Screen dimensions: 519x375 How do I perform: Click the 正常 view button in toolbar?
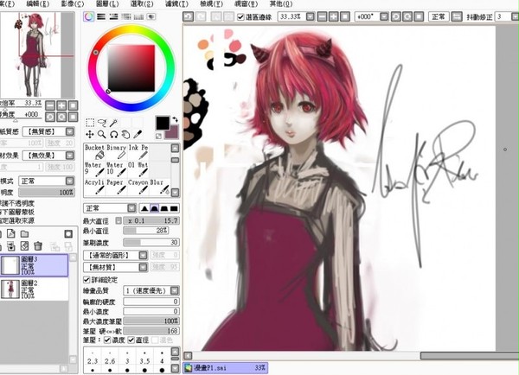[x=439, y=16]
